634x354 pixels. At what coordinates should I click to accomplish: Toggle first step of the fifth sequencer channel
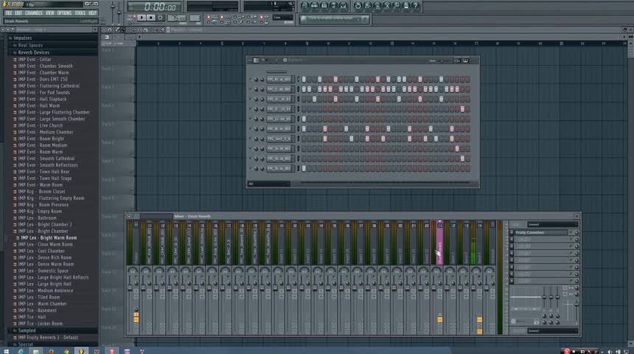click(x=304, y=119)
